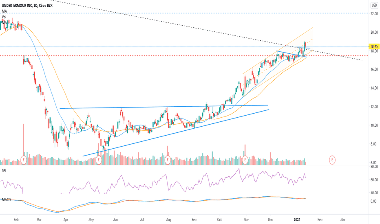Select the blue dotted horizontal line at 22.00
The image size is (380, 224).
tap(184, 13)
